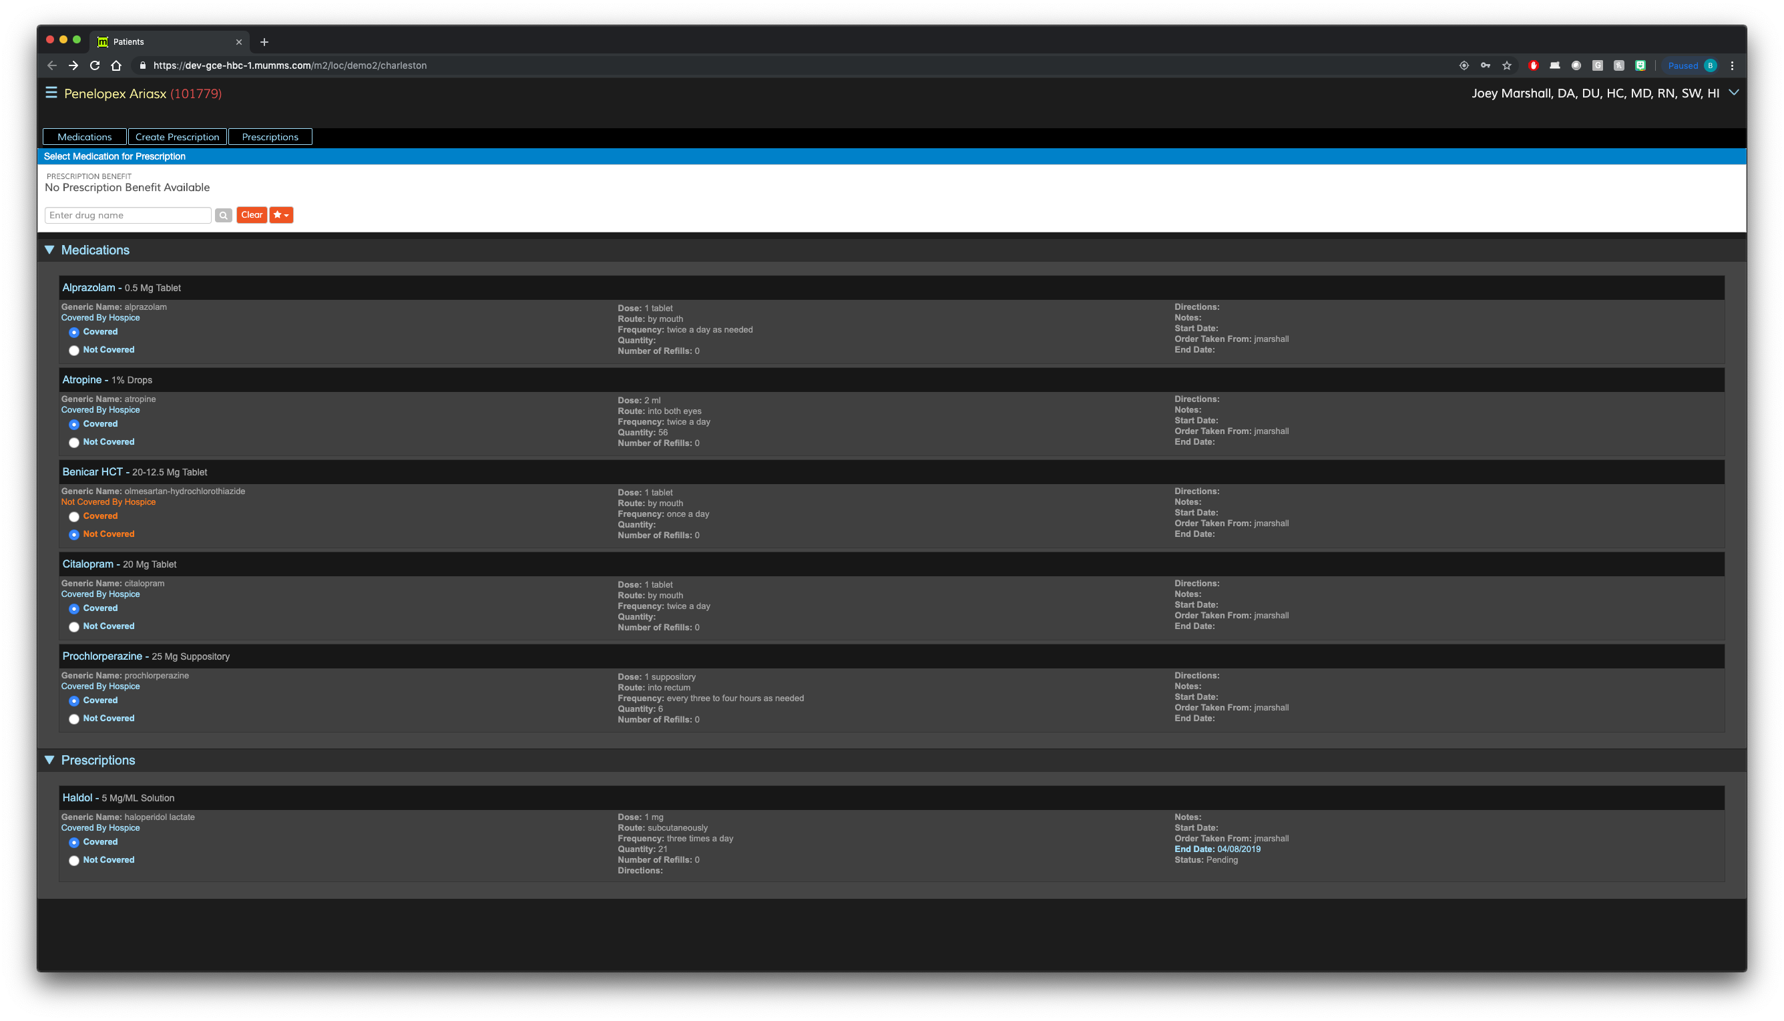1784x1021 pixels.
Task: Select Not Covered for Alprazolam
Action: coord(74,351)
